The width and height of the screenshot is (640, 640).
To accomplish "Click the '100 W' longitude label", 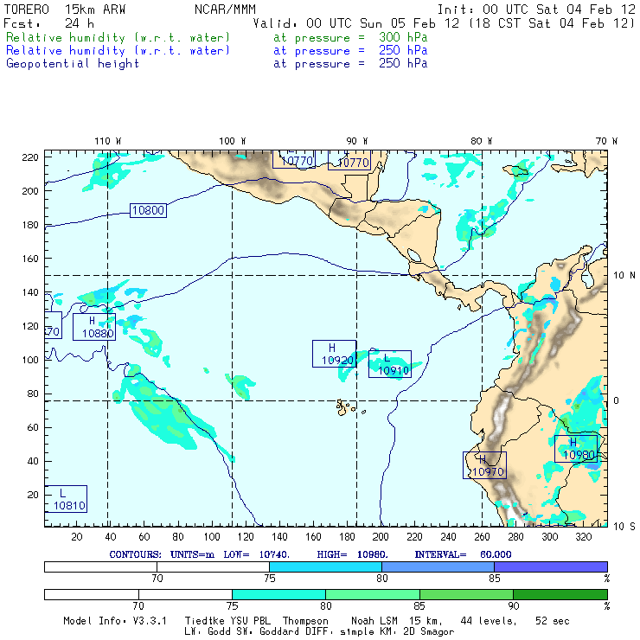I will [233, 141].
